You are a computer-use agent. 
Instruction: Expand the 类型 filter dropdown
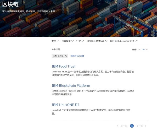[x=55, y=41]
